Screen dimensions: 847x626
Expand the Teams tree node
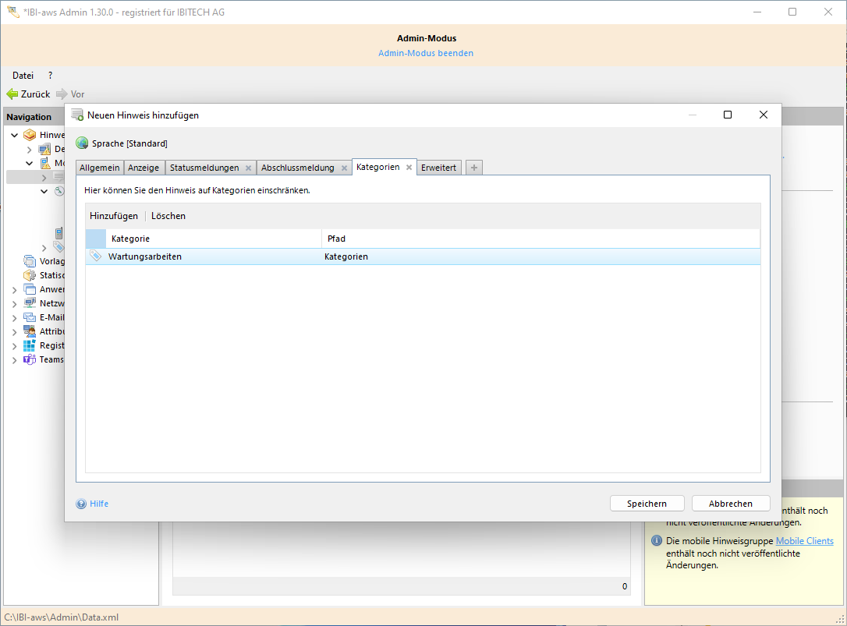pos(14,360)
